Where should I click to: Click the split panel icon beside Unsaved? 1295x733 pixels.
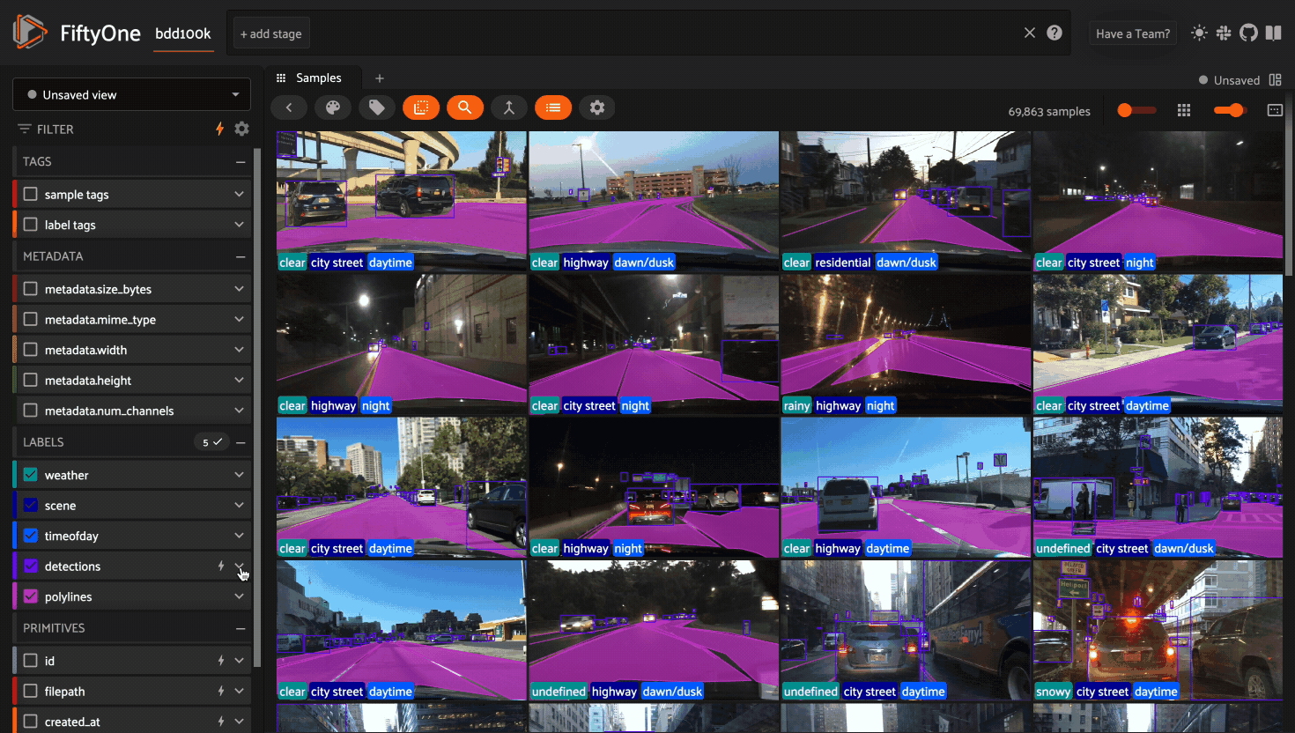tap(1275, 80)
